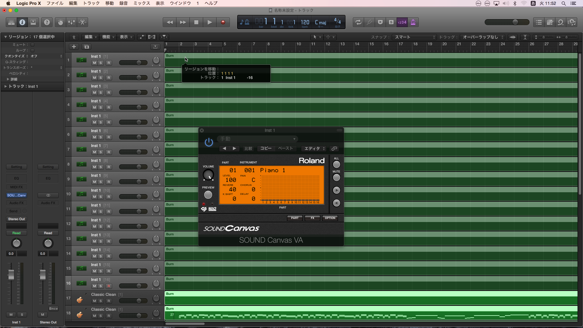Record-enable track 16 with R button
The image size is (583, 328).
point(109,286)
